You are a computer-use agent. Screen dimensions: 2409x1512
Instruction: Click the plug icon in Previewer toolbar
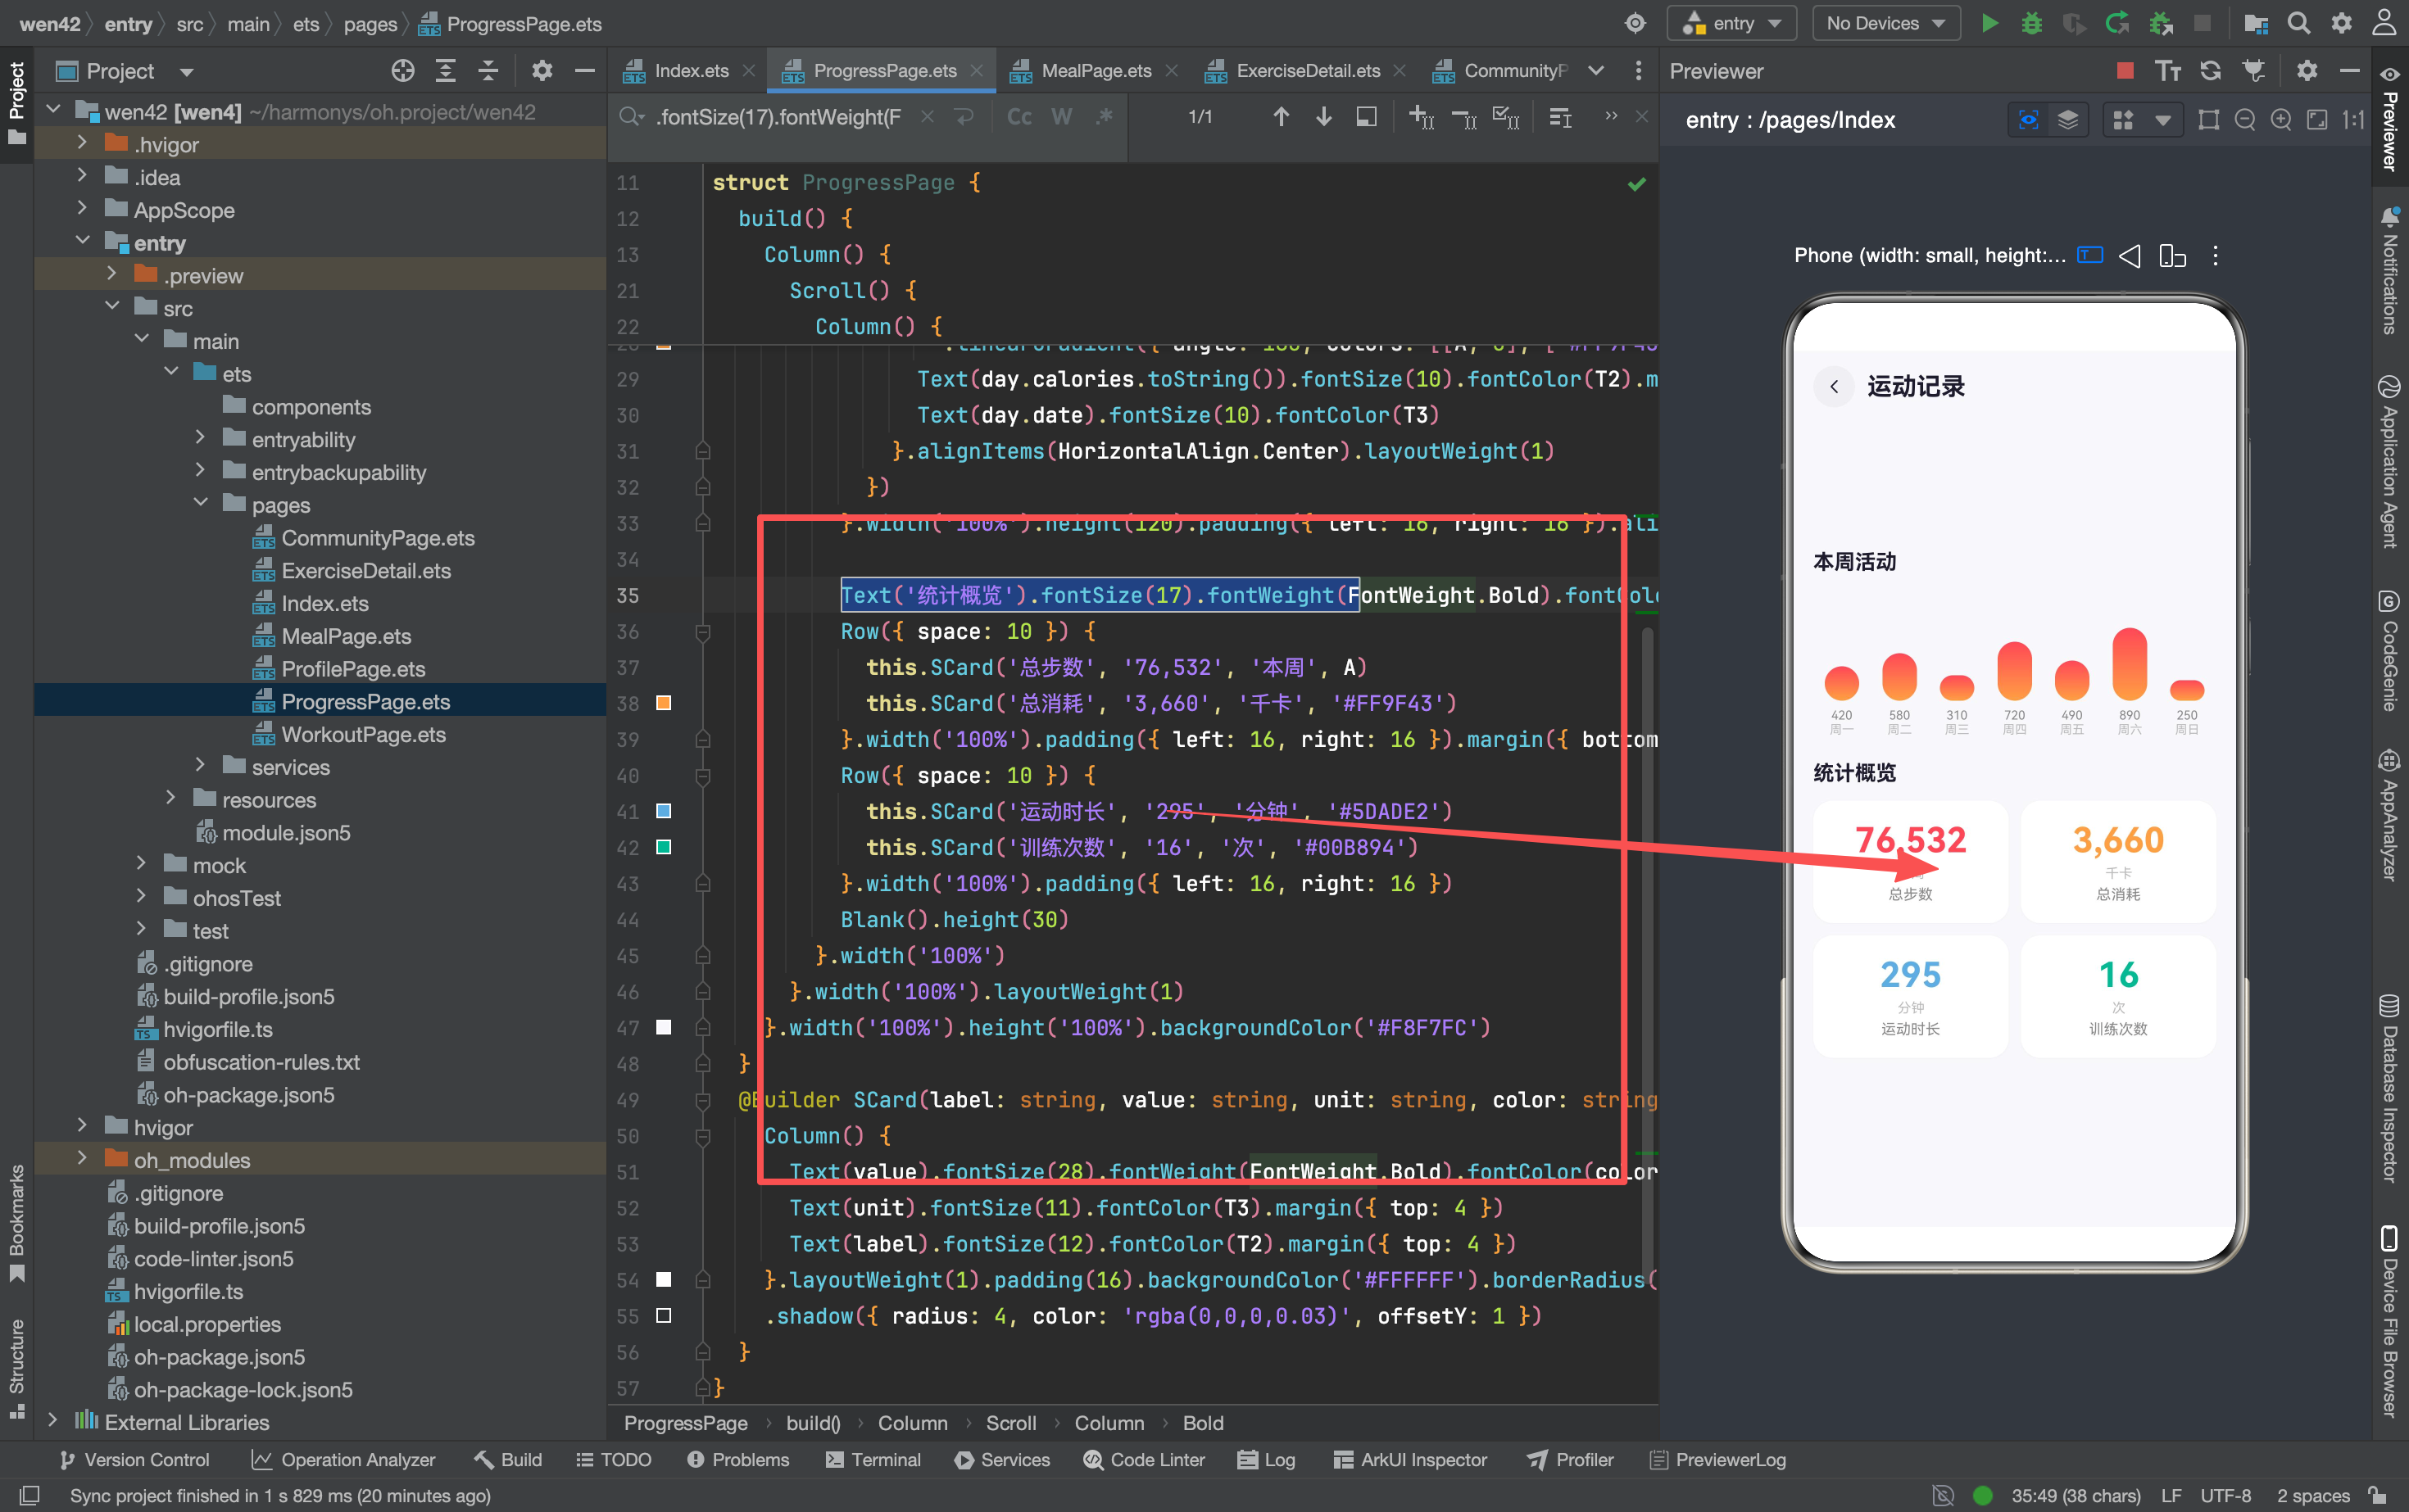coord(2254,70)
